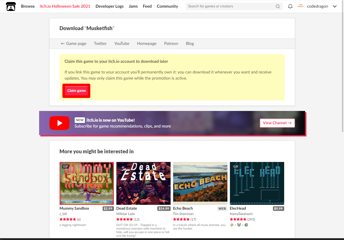Open Echo Beach thumbnail
This screenshot has width=344, height=240.
click(200, 183)
